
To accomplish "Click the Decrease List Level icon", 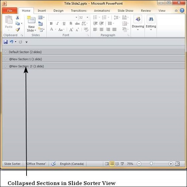I will pos(95,24).
